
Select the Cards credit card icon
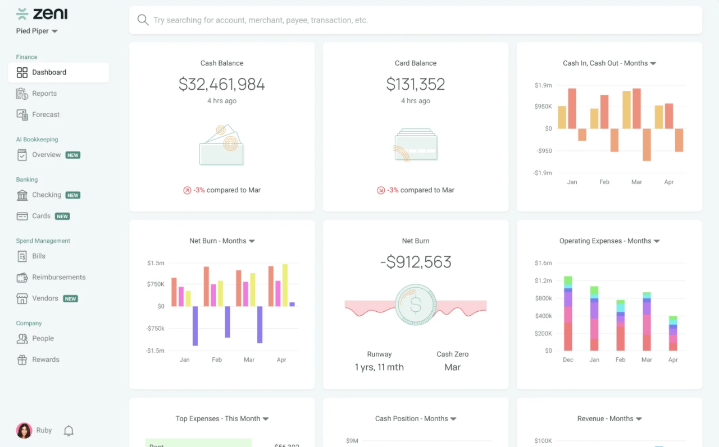22,216
